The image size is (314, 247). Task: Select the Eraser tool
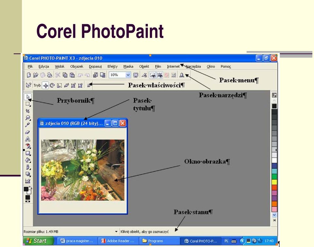coord(28,132)
